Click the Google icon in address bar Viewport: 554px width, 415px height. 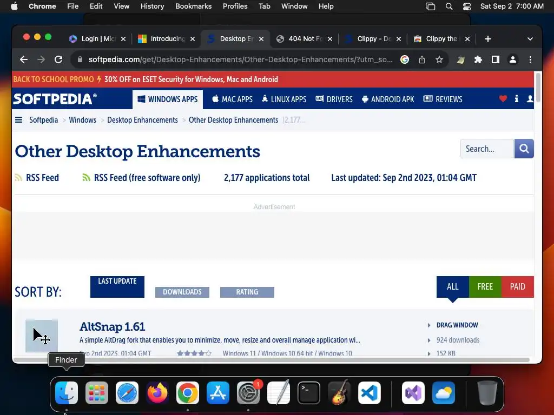tap(405, 59)
